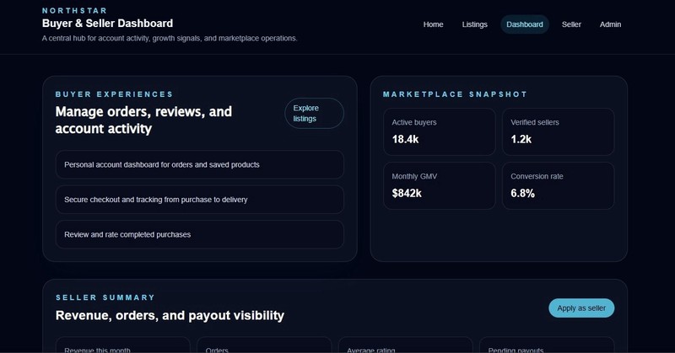This screenshot has height=353, width=675.
Task: Click the BUYER EXPERIENCES section label
Action: [114, 94]
